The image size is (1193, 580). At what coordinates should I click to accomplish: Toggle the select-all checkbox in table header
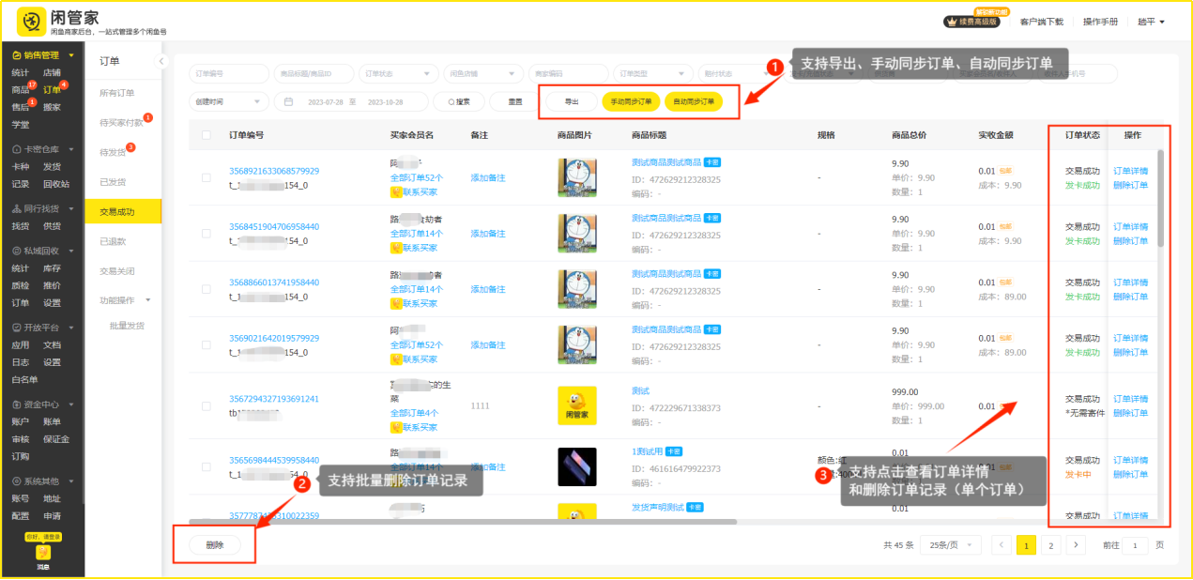coord(206,135)
